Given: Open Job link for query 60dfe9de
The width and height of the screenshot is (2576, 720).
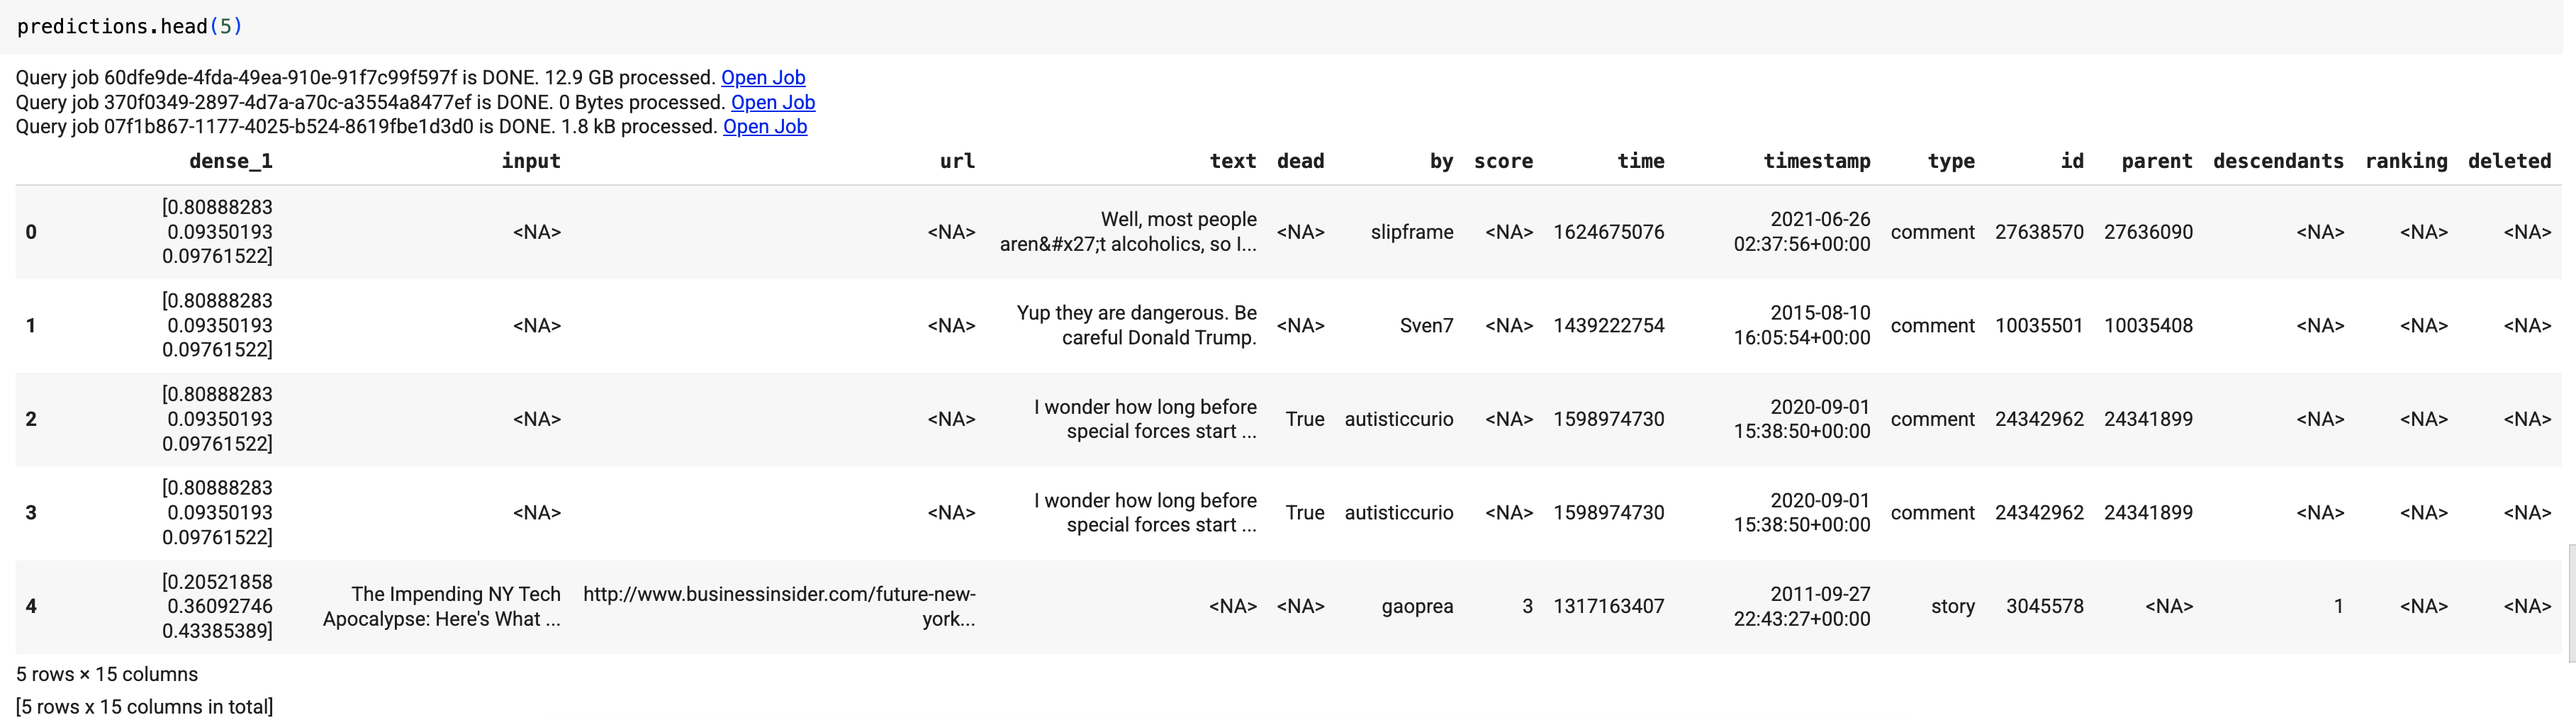Looking at the screenshot, I should pos(763,78).
